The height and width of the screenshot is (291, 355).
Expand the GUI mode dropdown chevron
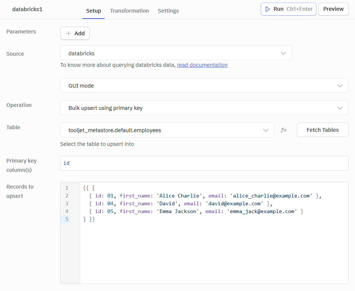coord(340,86)
